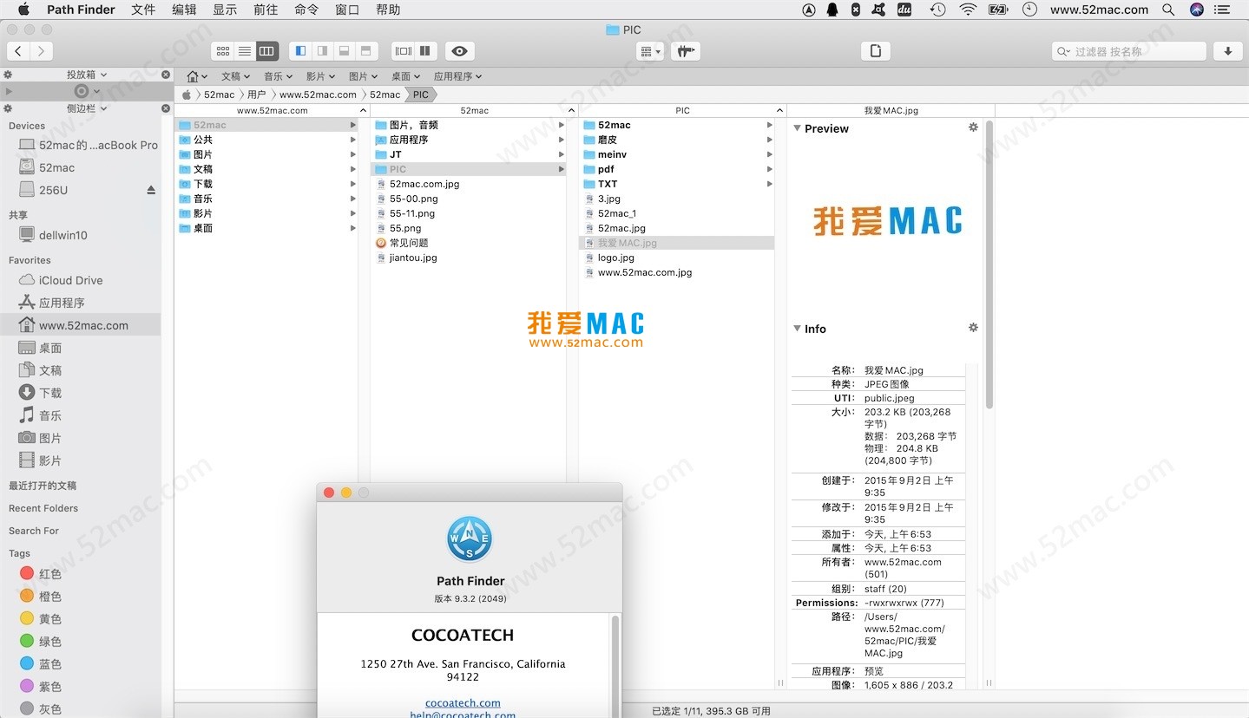Open the 投放箱 title dropdown
Image resolution: width=1249 pixels, height=718 pixels.
coord(87,75)
